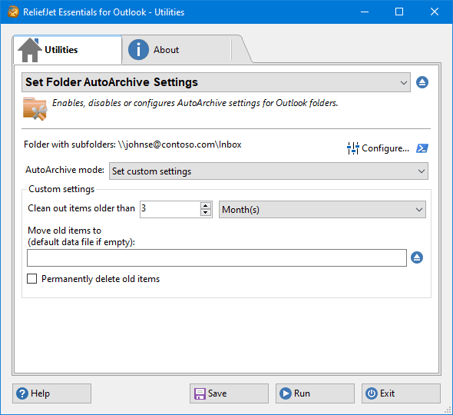This screenshot has height=415, width=453.
Task: Increase the clean out age with the up arrow
Action: [x=206, y=206]
